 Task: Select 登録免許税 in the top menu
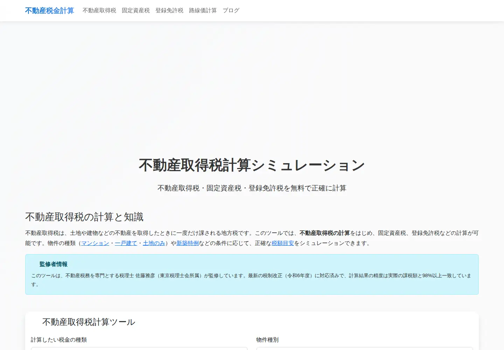coord(169,10)
